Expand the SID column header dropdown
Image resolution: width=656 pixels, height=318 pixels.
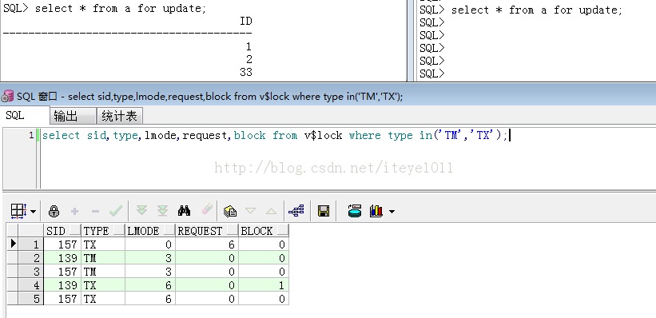(74, 231)
